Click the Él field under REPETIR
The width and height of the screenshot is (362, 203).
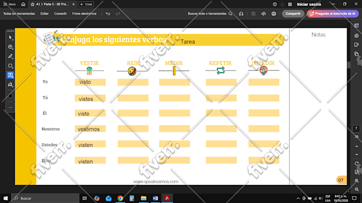pyautogui.click(x=221, y=113)
